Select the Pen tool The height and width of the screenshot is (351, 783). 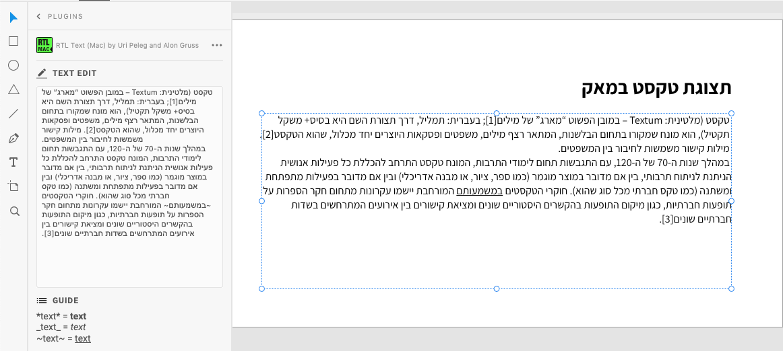13,138
